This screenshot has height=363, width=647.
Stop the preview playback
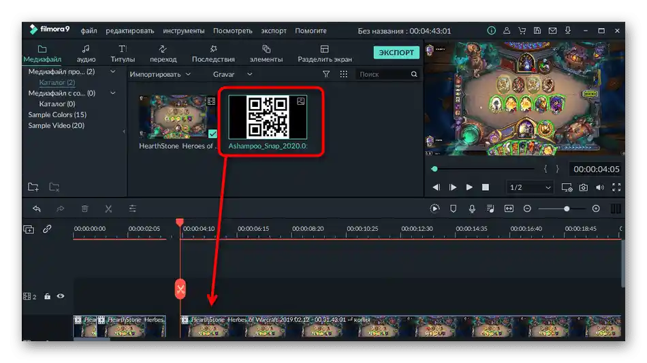[485, 187]
